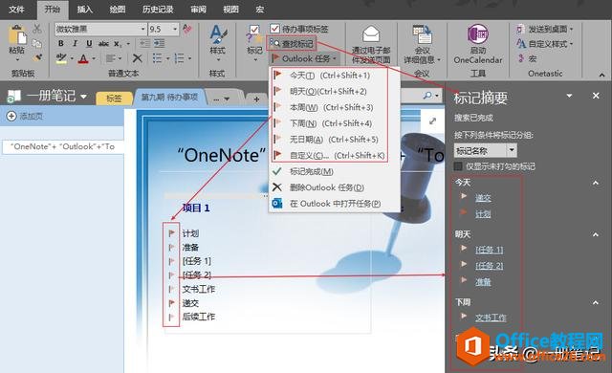Image resolution: width=612 pixels, height=373 pixels.
Task: Click the expand page full-view arrow icon
Action: pyautogui.click(x=432, y=121)
